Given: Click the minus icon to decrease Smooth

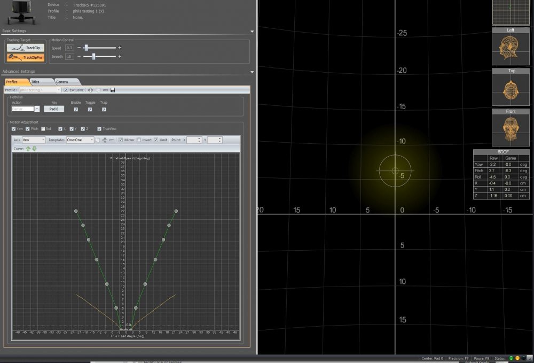Looking at the screenshot, I should pyautogui.click(x=79, y=56).
